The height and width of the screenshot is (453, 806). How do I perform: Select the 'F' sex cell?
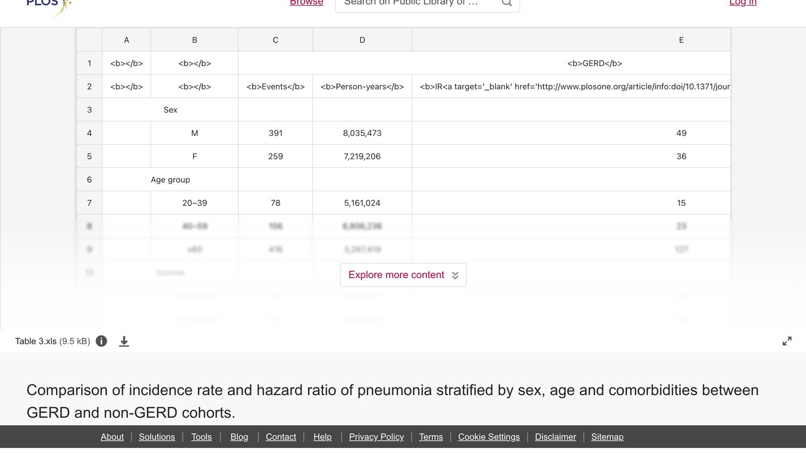pos(195,156)
